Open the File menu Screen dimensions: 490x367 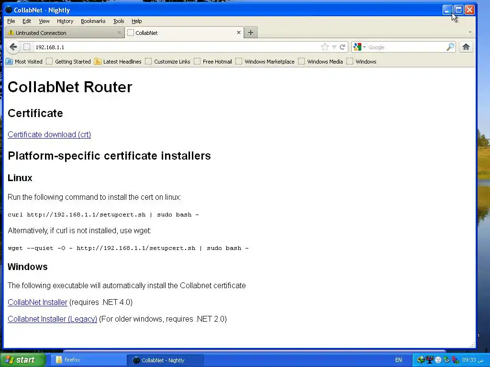(x=11, y=21)
